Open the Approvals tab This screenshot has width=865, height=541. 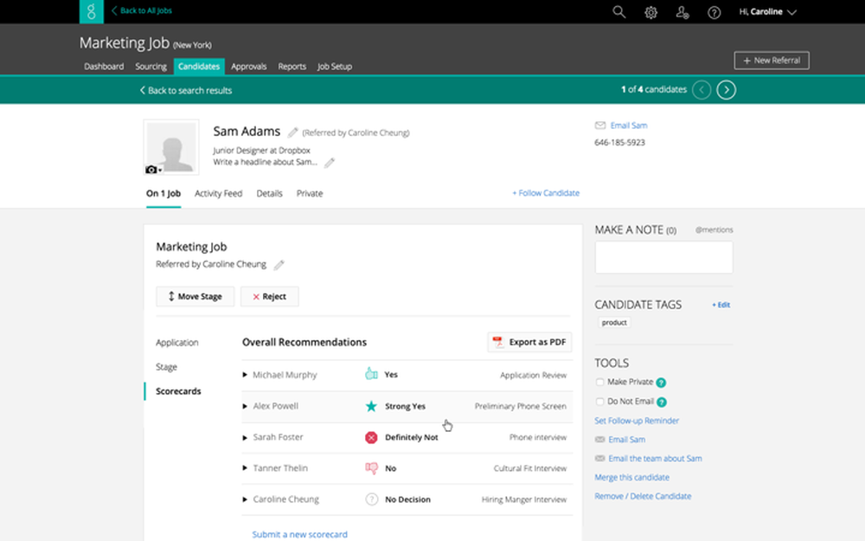(x=249, y=67)
